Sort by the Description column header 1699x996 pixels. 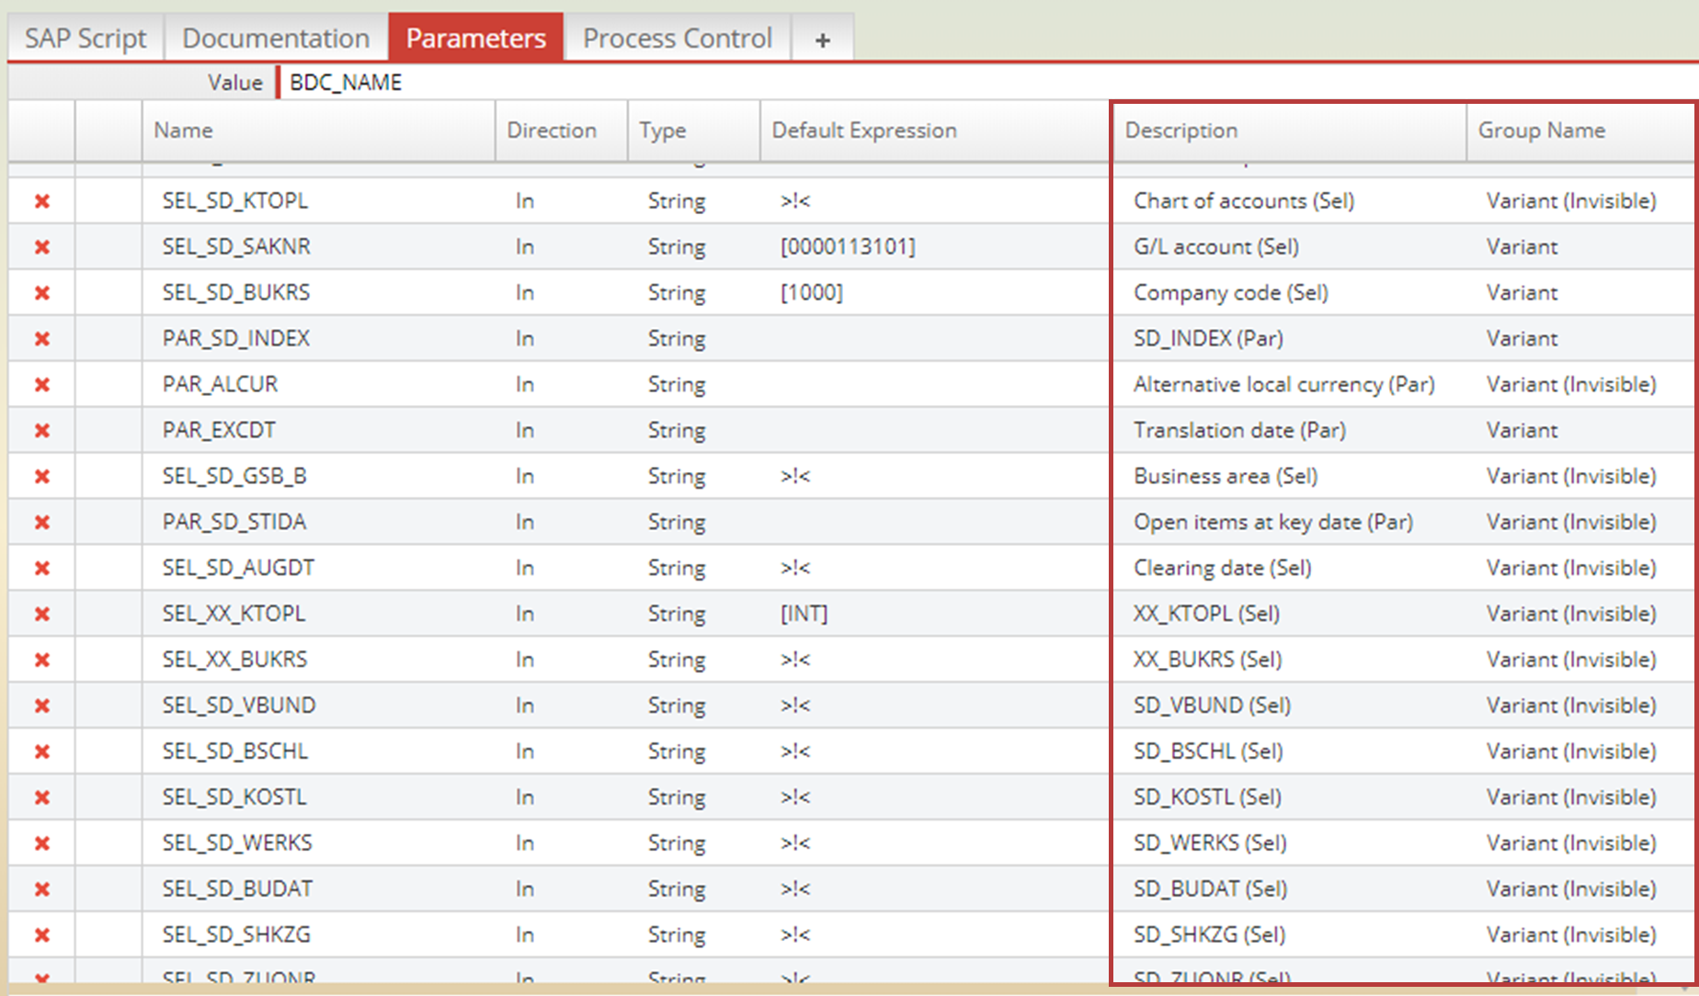pos(1290,130)
